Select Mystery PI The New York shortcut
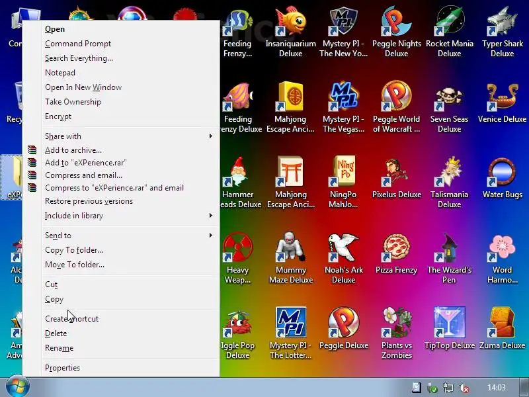529x397 pixels. tap(343, 22)
